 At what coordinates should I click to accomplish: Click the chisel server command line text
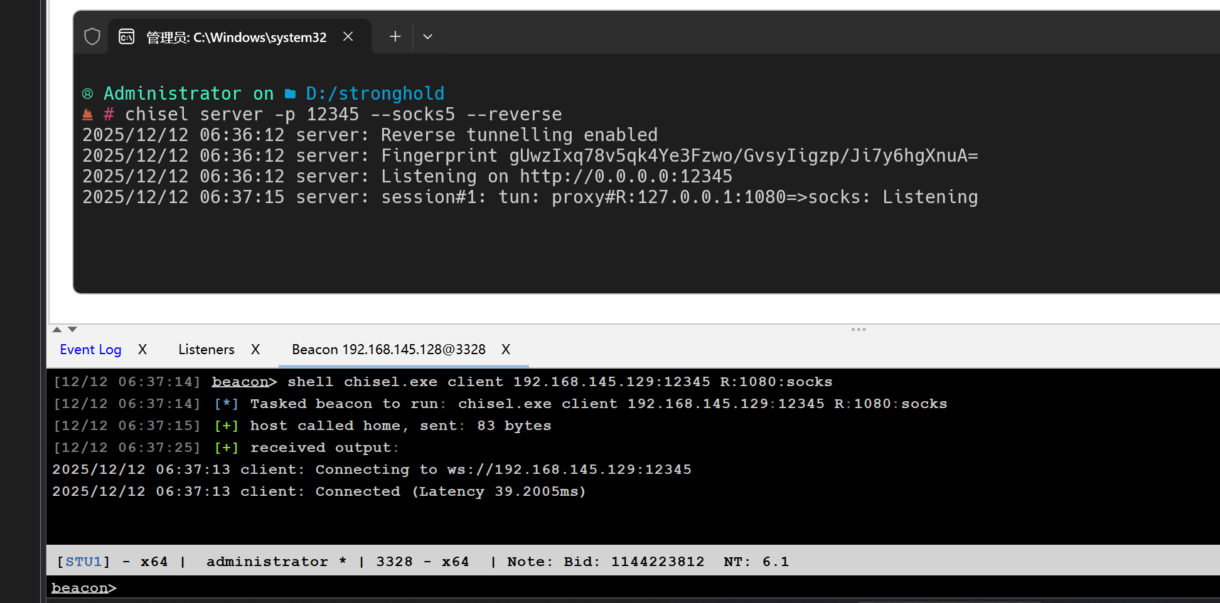[343, 114]
